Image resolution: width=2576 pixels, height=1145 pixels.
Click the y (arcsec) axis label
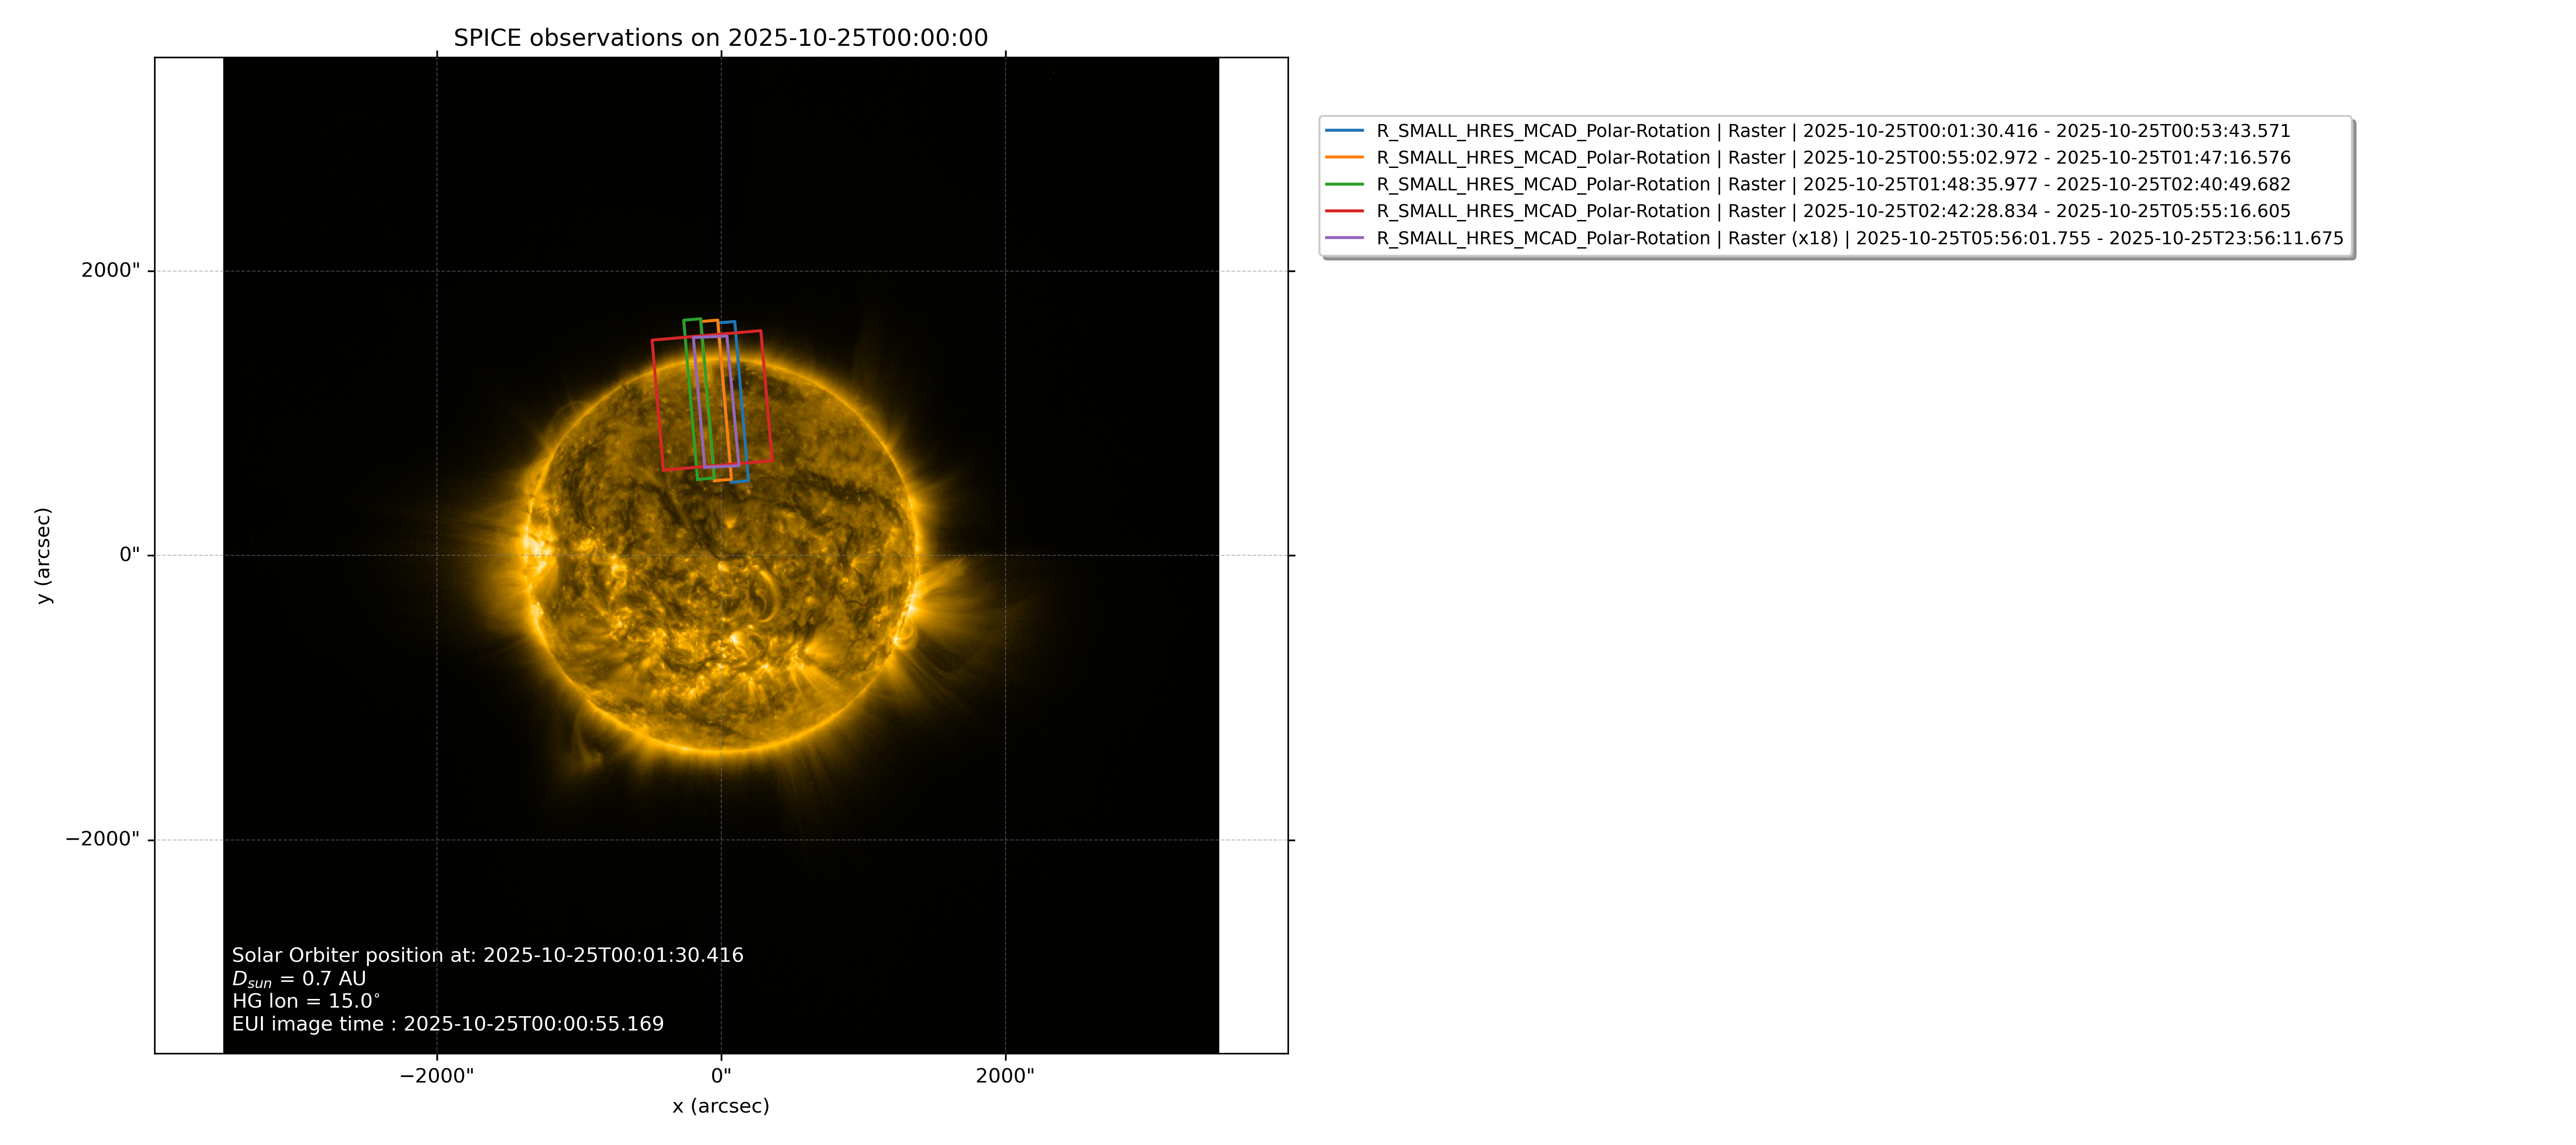coord(43,555)
